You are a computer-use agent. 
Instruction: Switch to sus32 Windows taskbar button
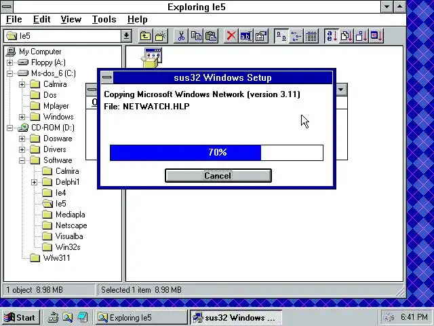(236, 317)
